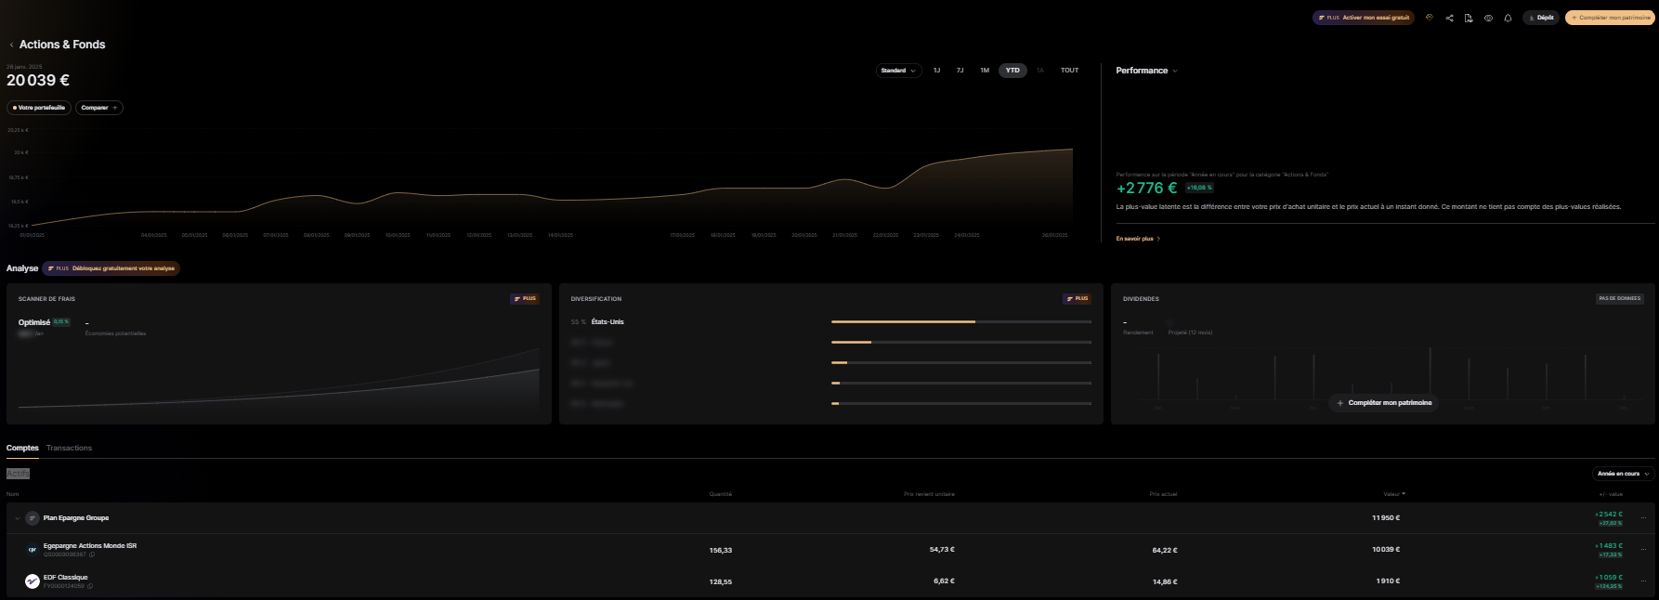Switch chart range to 1M

(985, 71)
